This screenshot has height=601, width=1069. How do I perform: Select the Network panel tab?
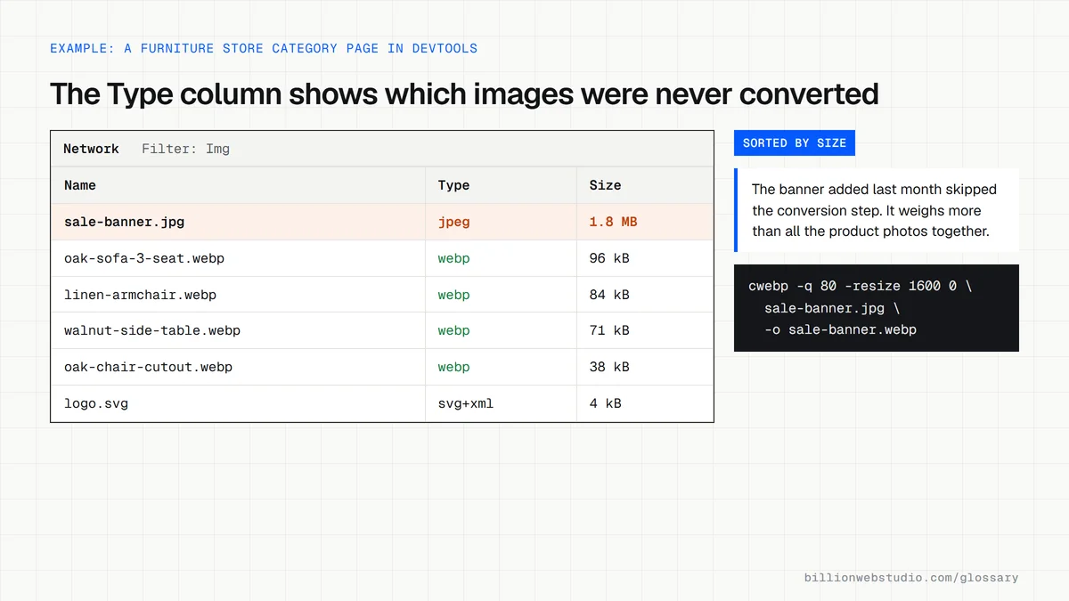click(x=91, y=149)
